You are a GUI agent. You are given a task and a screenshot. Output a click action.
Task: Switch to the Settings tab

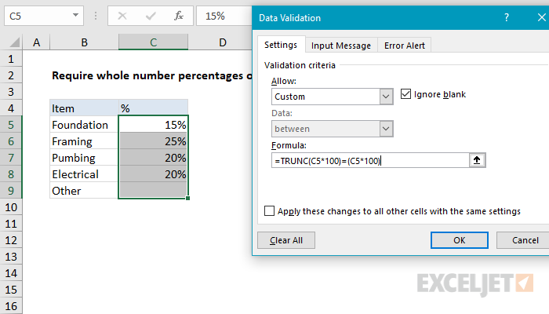click(x=281, y=45)
